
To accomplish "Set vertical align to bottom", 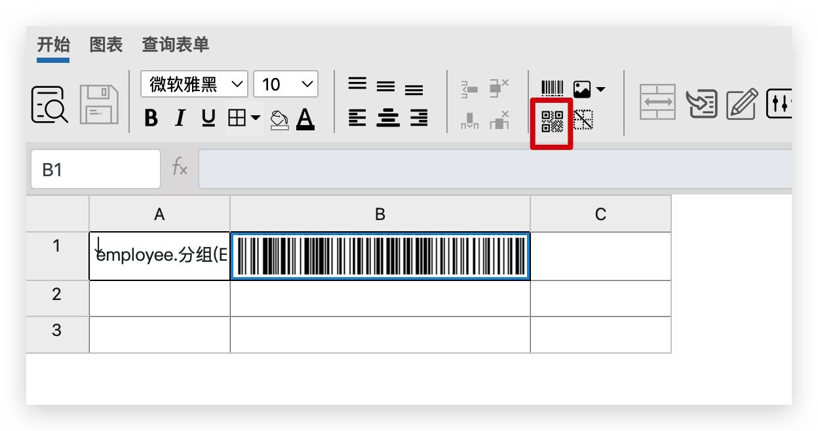I will coord(414,89).
